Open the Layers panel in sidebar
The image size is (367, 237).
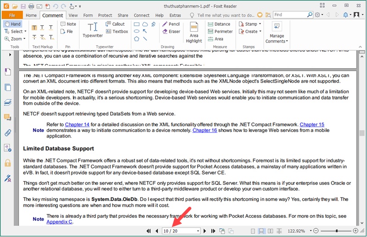click(x=7, y=102)
